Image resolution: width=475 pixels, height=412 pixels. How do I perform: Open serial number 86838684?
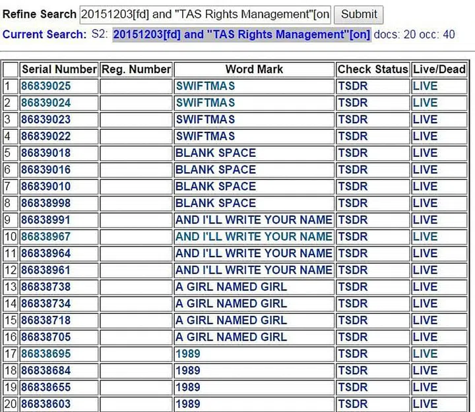pos(46,370)
